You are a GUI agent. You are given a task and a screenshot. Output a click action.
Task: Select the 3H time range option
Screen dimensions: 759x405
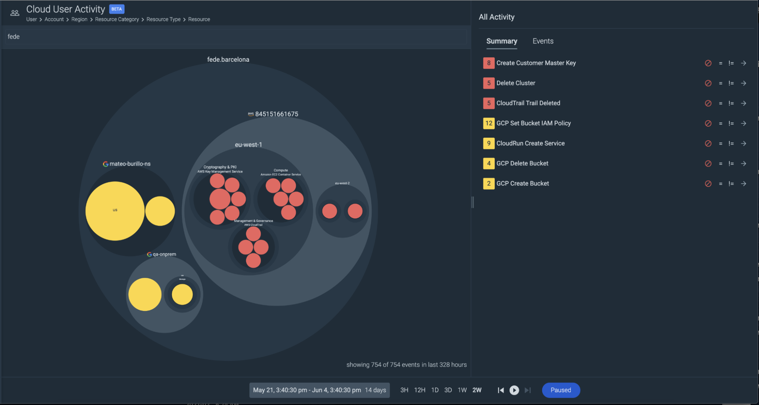tap(404, 390)
